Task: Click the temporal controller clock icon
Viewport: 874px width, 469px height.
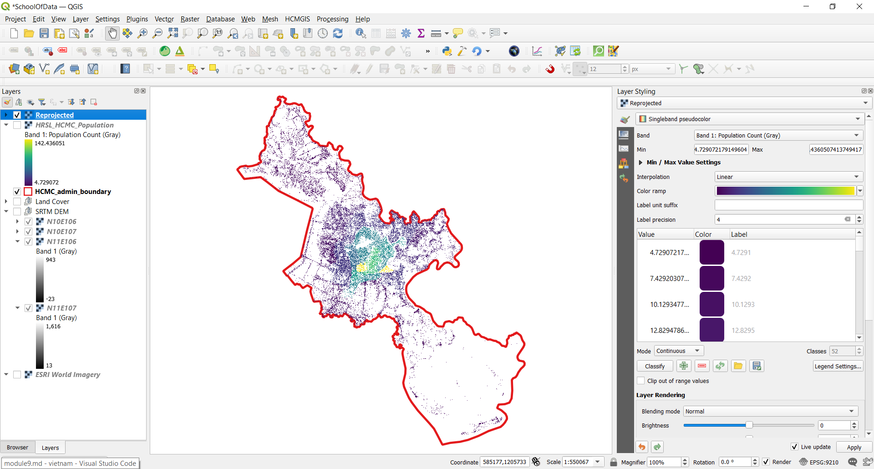Action: (323, 33)
